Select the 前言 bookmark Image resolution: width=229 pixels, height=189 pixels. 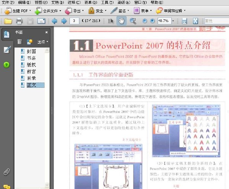[x=31, y=71]
